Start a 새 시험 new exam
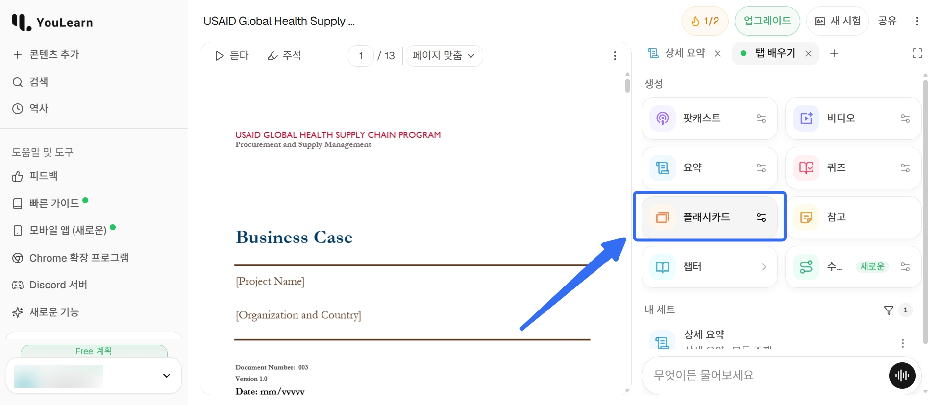 tap(838, 21)
